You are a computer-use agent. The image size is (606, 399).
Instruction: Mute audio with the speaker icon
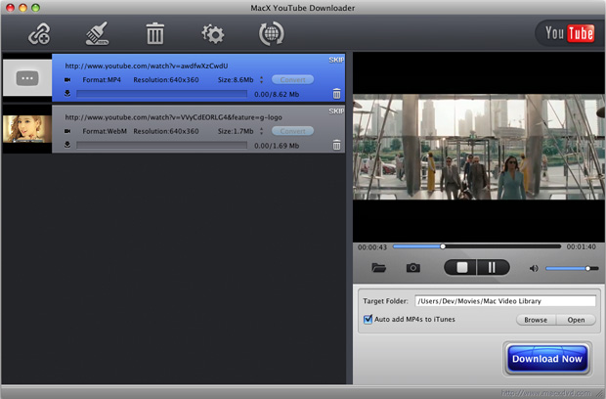tap(534, 268)
